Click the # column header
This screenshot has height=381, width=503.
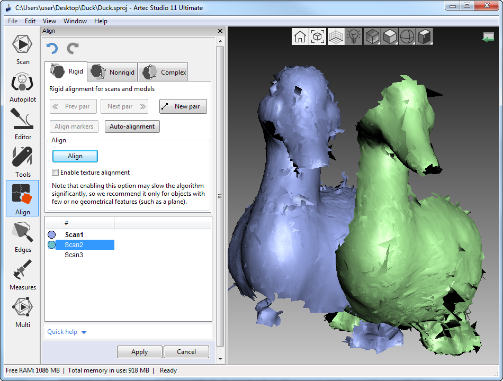pyautogui.click(x=87, y=223)
